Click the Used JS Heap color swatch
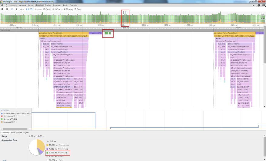Screen dimensions: 266x161 (1, 113)
